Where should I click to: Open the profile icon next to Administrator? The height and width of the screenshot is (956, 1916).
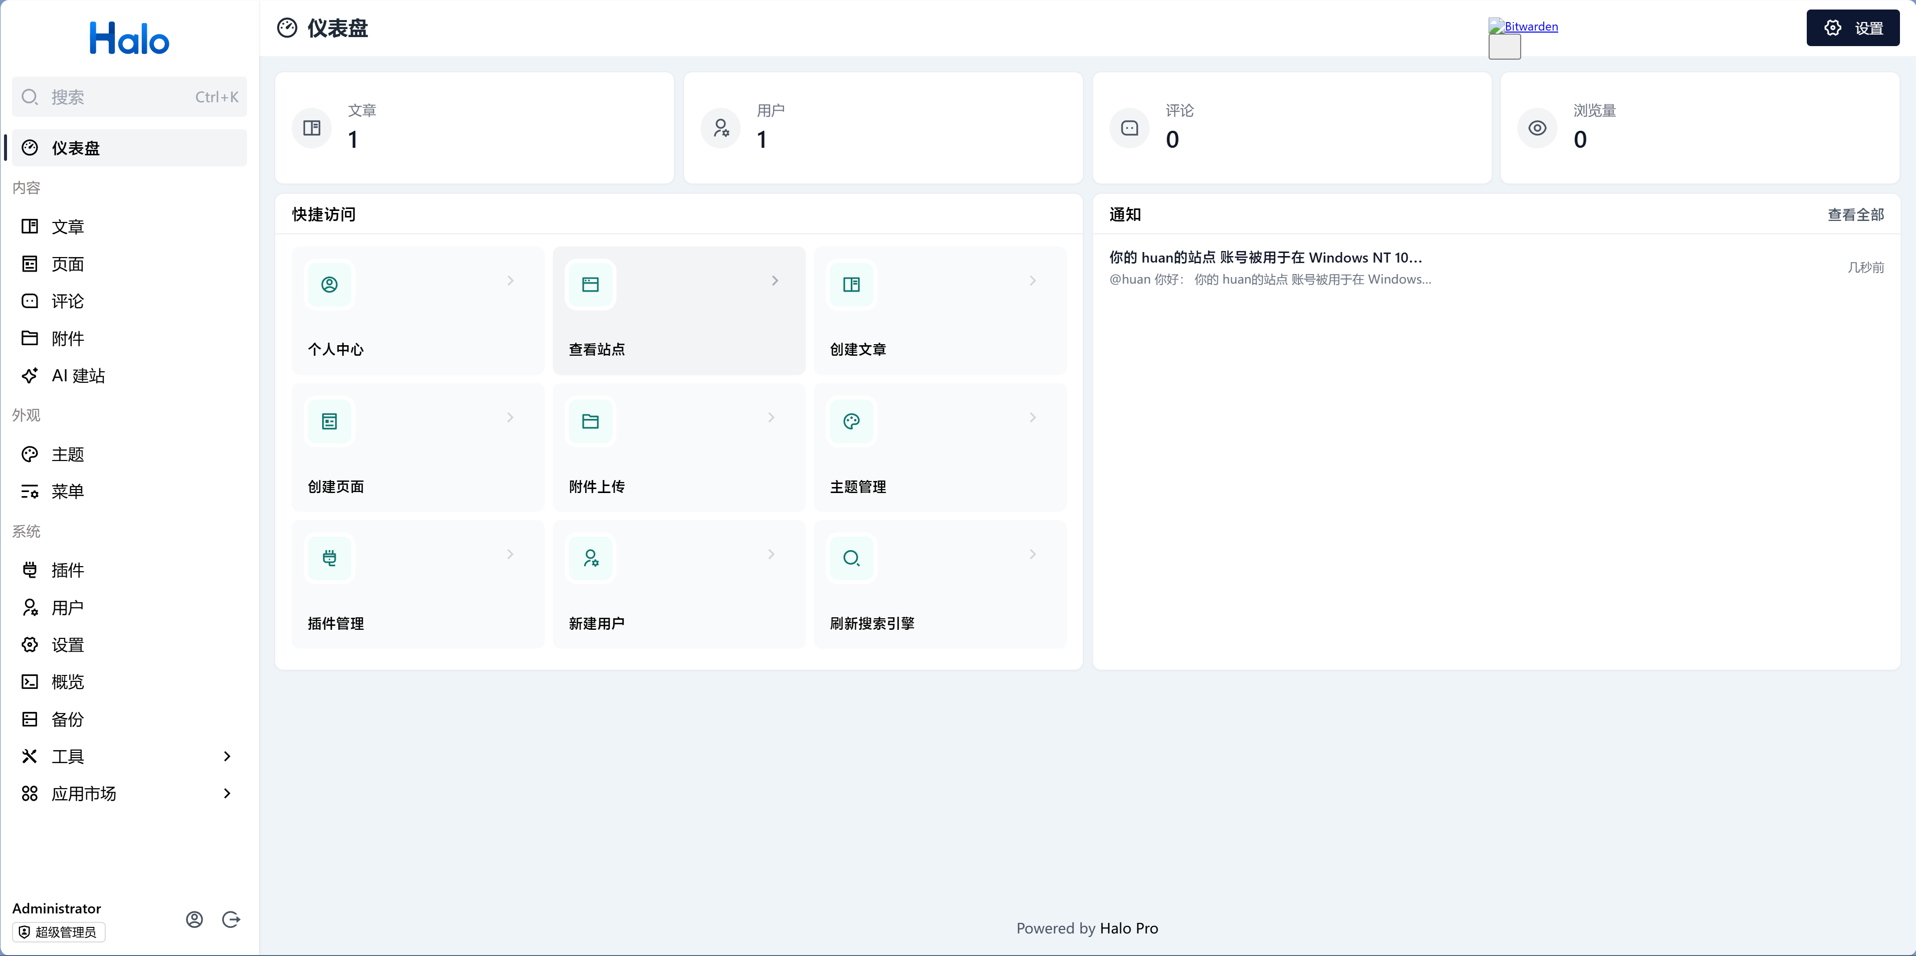(194, 919)
